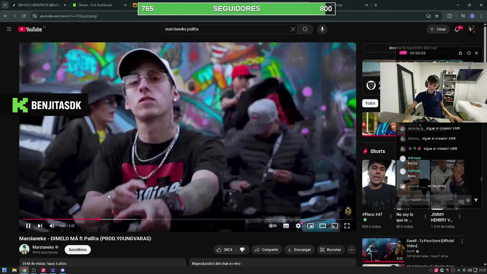This screenshot has width=487, height=274.
Task: Mute the video player volume
Action: [52, 226]
